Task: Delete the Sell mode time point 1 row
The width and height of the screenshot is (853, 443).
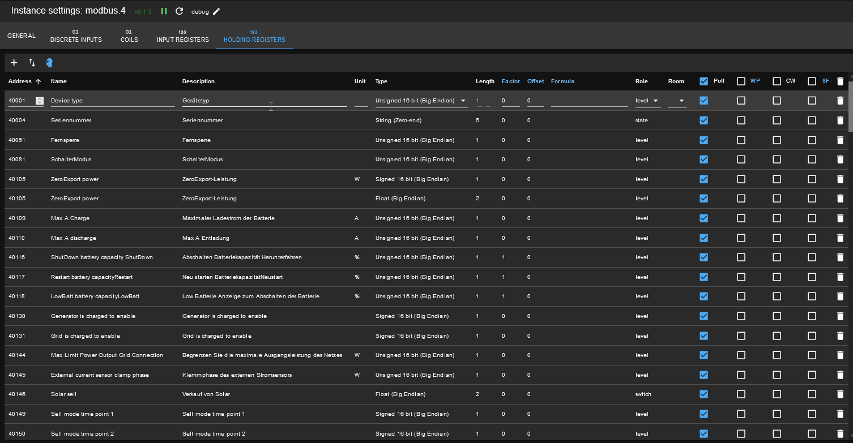Action: (x=840, y=414)
